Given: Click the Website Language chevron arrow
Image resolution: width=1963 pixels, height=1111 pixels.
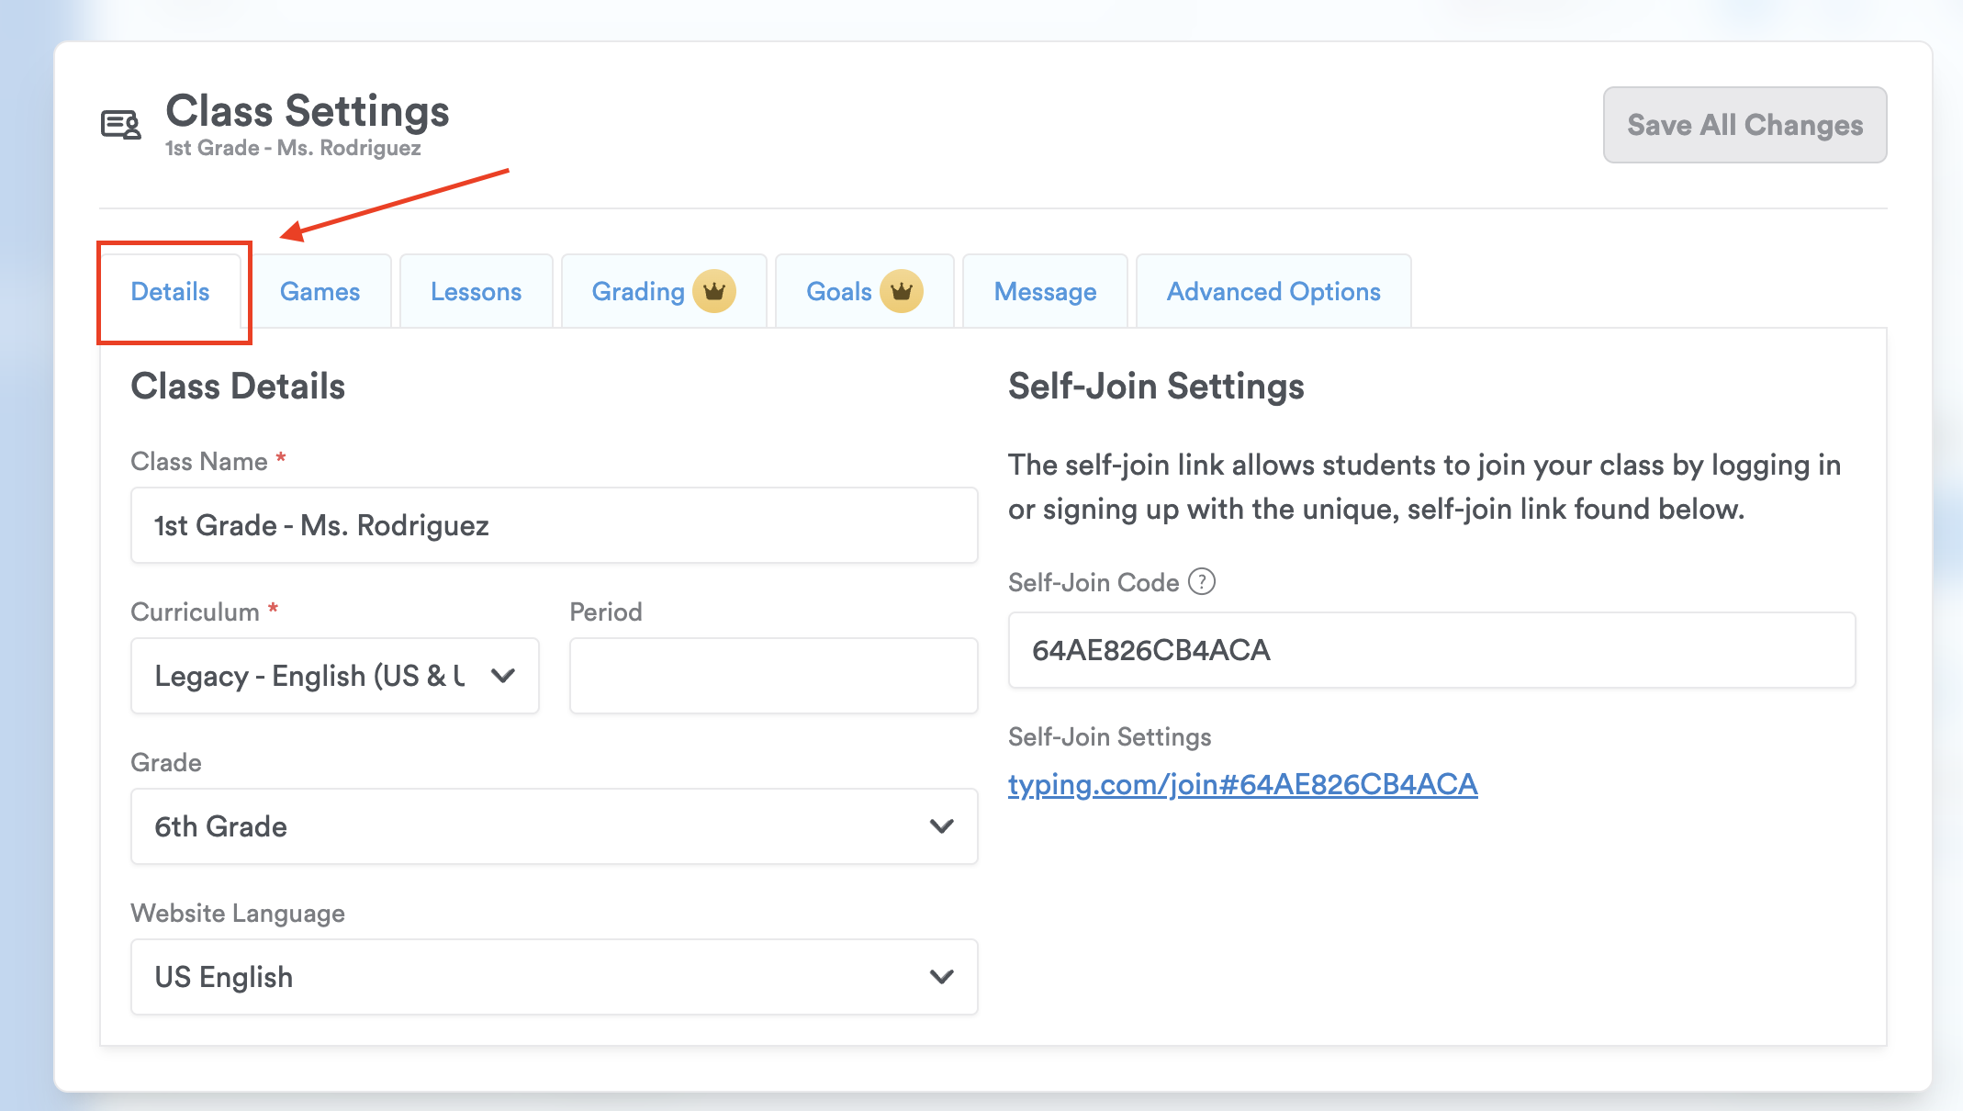Looking at the screenshot, I should (x=941, y=977).
